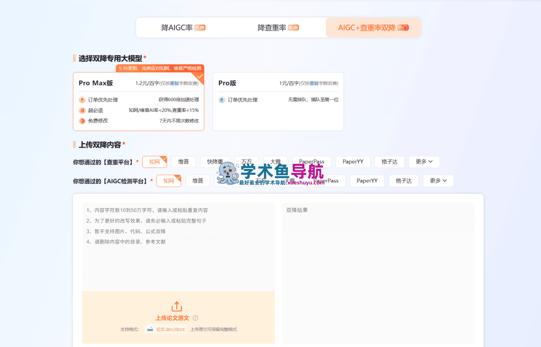Viewport: 541px width, 347px height.
Task: Click the 获得600倍加速处理 text
Action: [x=178, y=100]
